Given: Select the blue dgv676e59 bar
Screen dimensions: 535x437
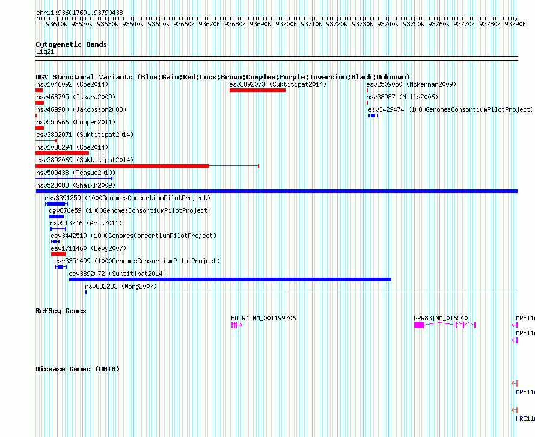Looking at the screenshot, I should tap(57, 216).
